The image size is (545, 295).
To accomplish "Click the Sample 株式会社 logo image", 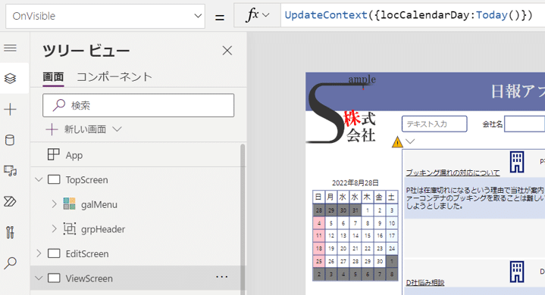I will [x=341, y=110].
